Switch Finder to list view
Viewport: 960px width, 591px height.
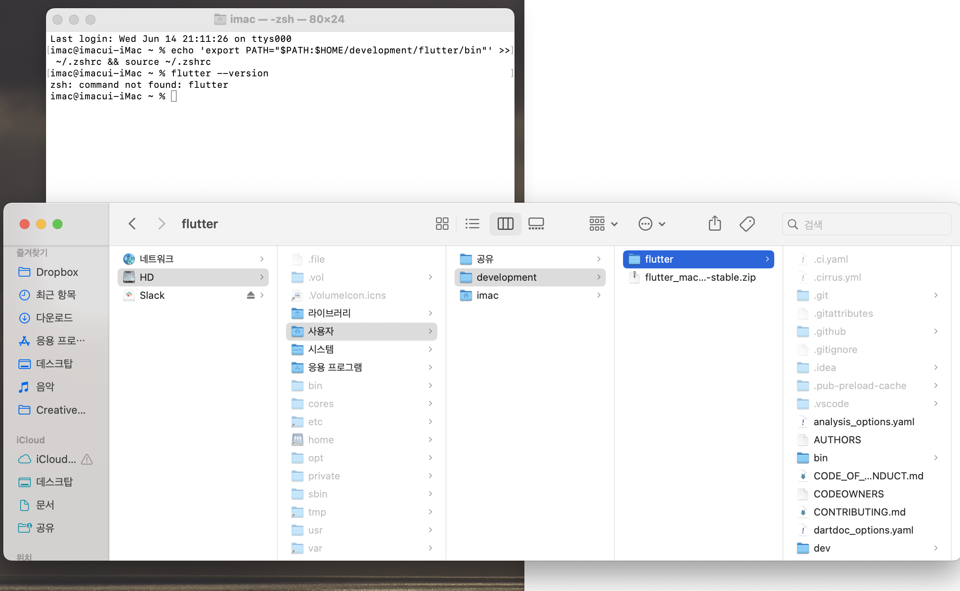coord(473,224)
